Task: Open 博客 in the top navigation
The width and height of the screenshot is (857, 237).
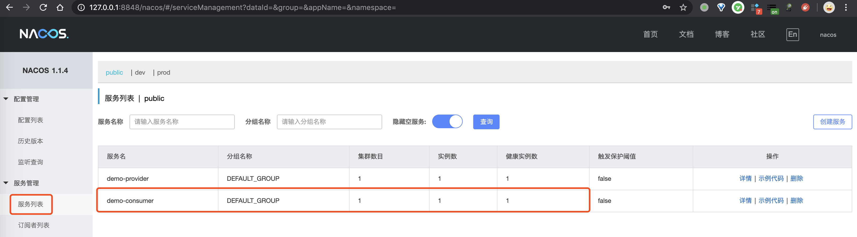Action: [722, 34]
